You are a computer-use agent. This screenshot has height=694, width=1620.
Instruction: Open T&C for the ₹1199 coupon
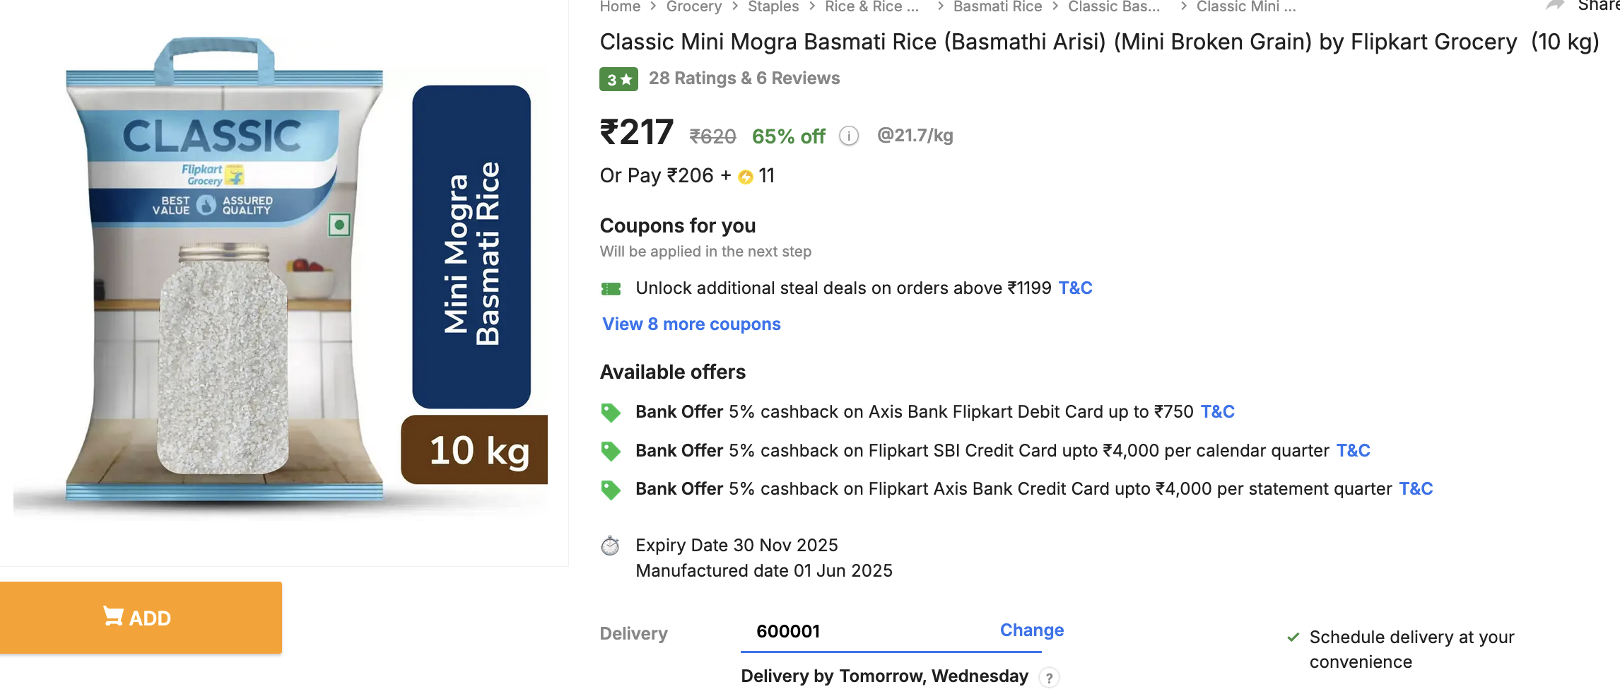(1074, 288)
